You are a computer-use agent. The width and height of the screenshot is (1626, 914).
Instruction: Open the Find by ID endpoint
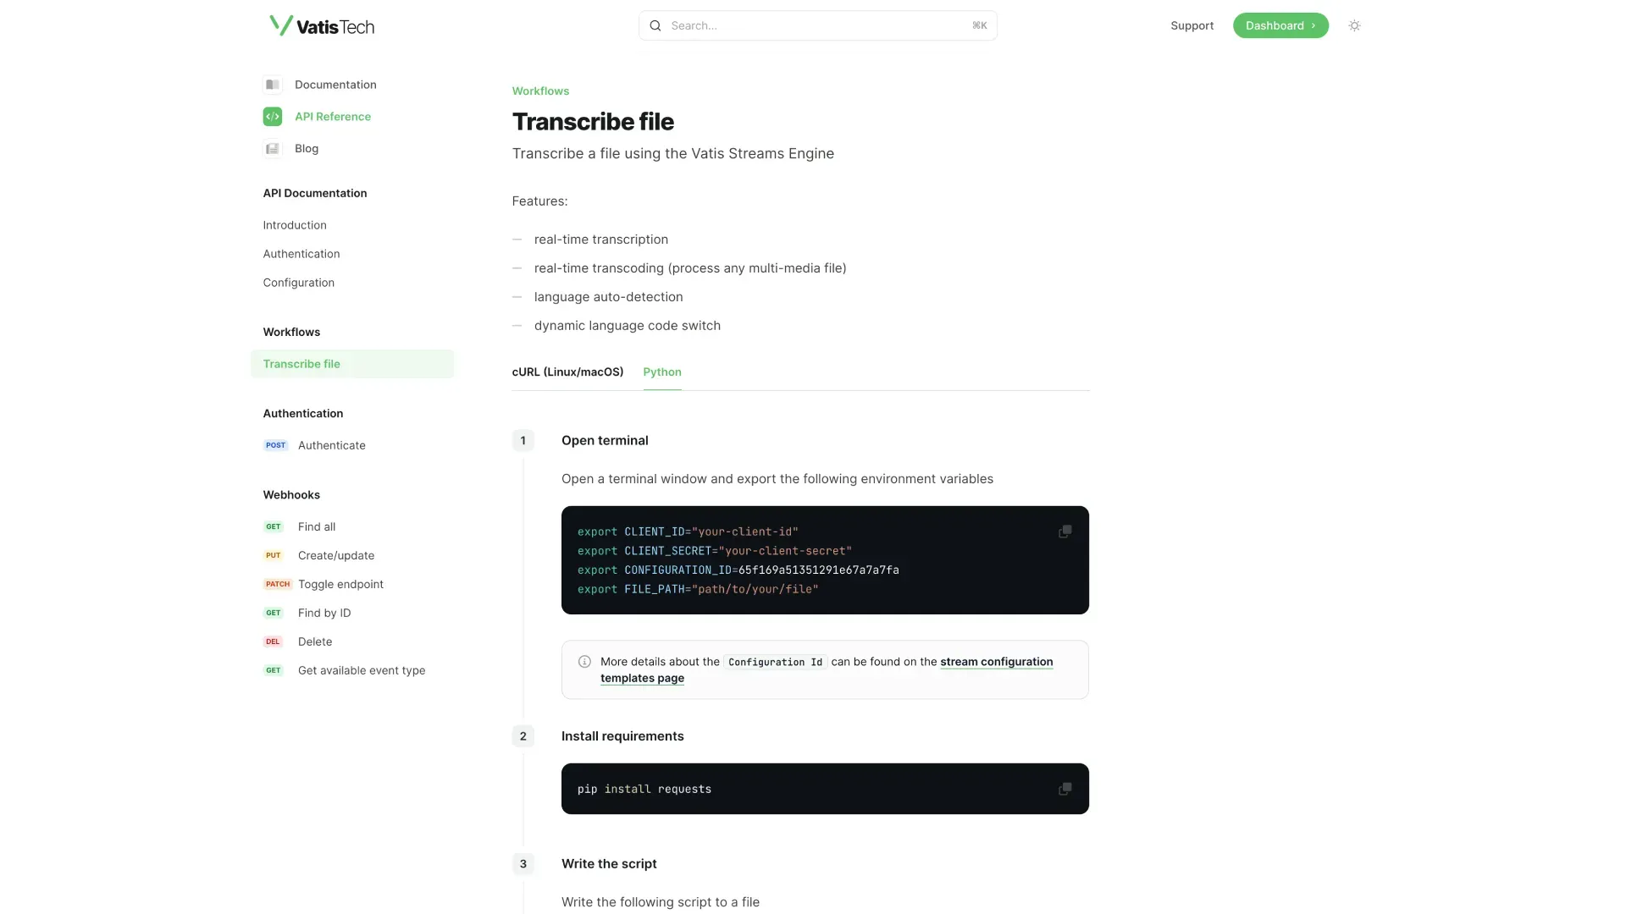324,613
